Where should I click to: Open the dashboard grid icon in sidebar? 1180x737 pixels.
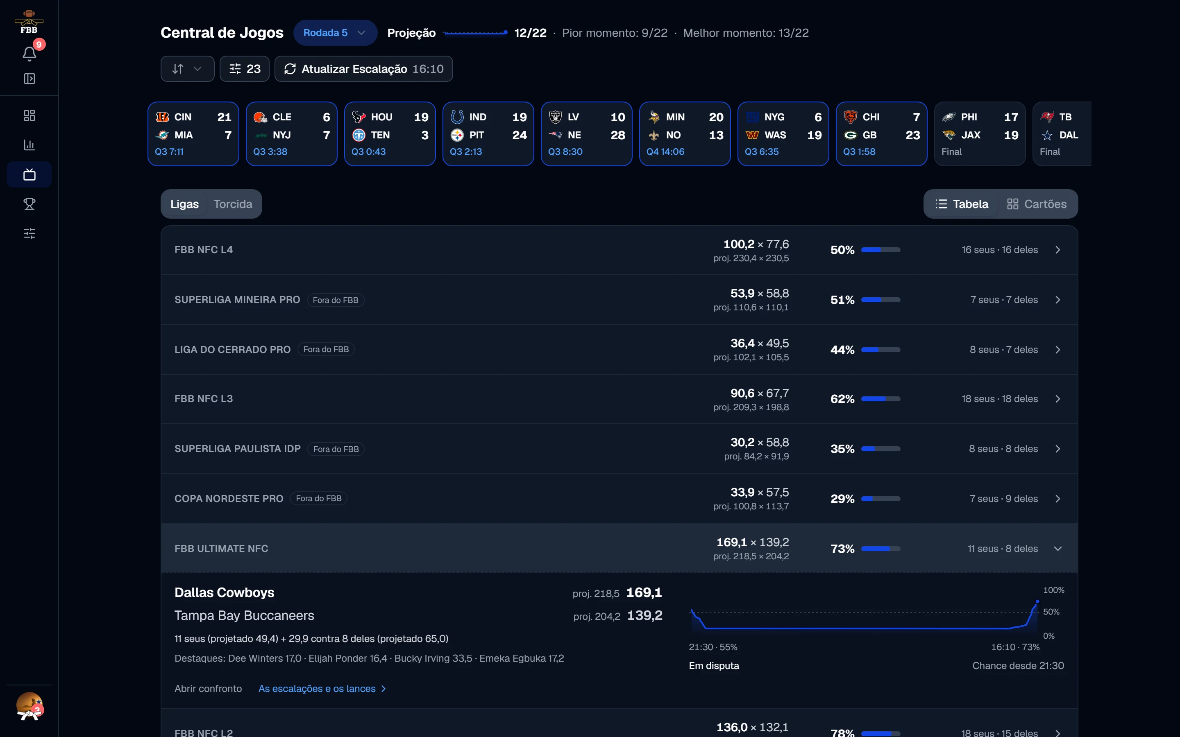click(29, 115)
